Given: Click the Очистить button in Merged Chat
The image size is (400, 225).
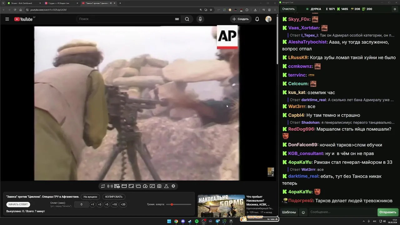Looking at the screenshot, I should pos(288,9).
